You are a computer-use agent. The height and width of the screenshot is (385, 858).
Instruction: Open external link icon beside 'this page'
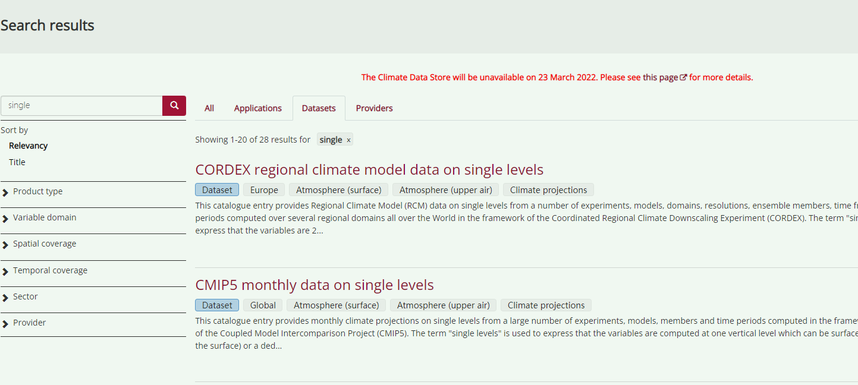(x=683, y=78)
